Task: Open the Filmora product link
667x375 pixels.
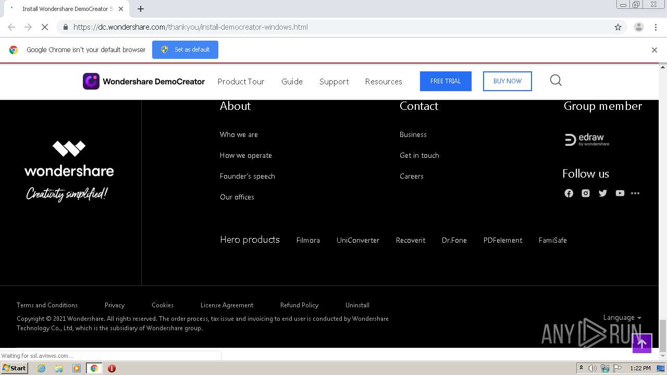Action: click(x=308, y=240)
